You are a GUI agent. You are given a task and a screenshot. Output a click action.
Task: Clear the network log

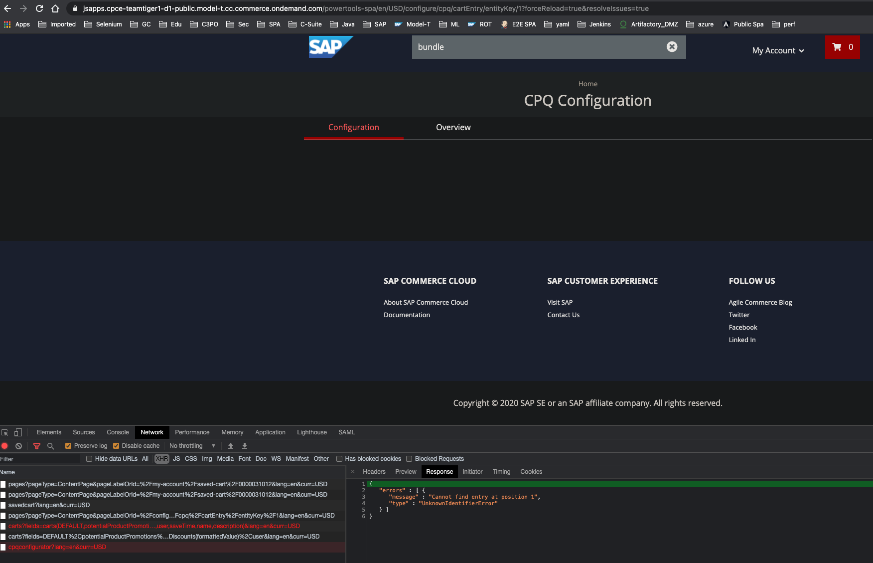tap(18, 446)
